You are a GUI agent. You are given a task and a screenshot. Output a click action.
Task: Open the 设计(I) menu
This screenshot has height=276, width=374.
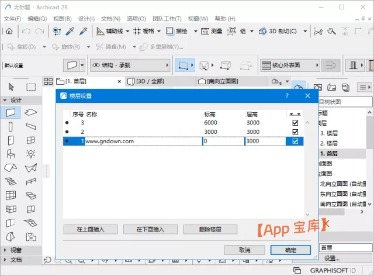(86, 19)
